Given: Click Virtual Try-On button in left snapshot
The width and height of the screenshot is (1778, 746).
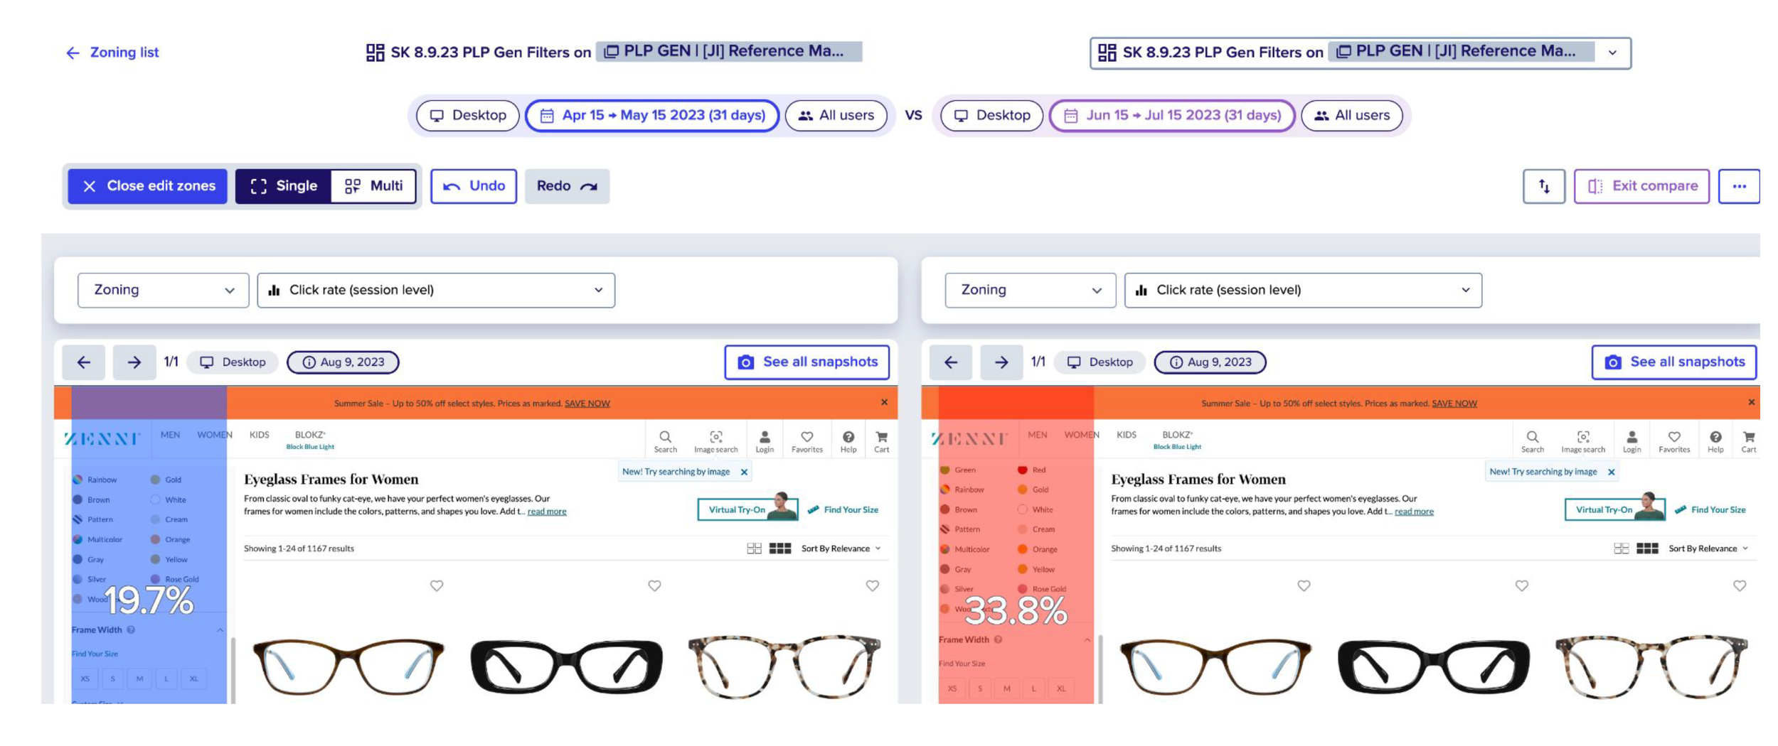Looking at the screenshot, I should pos(747,509).
